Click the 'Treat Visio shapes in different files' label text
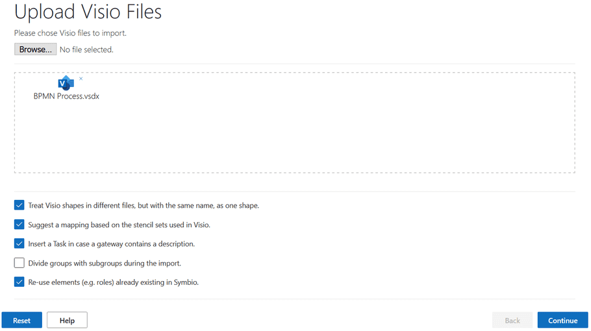This screenshot has width=591, height=331. pyautogui.click(x=144, y=206)
